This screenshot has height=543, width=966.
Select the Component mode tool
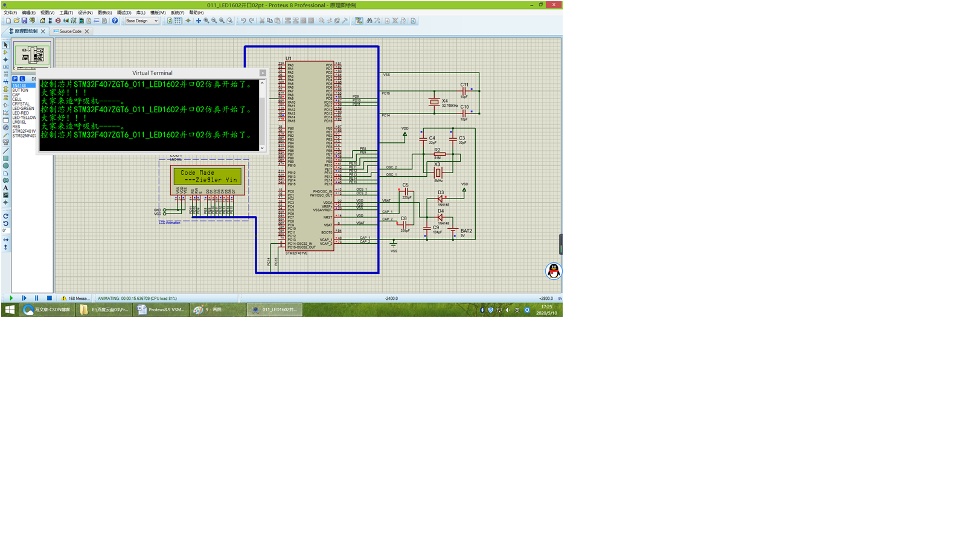point(5,52)
